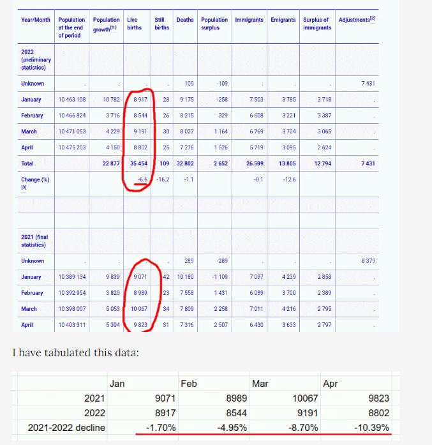Select the 'Still births' column header
The height and width of the screenshot is (445, 432).
click(x=161, y=24)
